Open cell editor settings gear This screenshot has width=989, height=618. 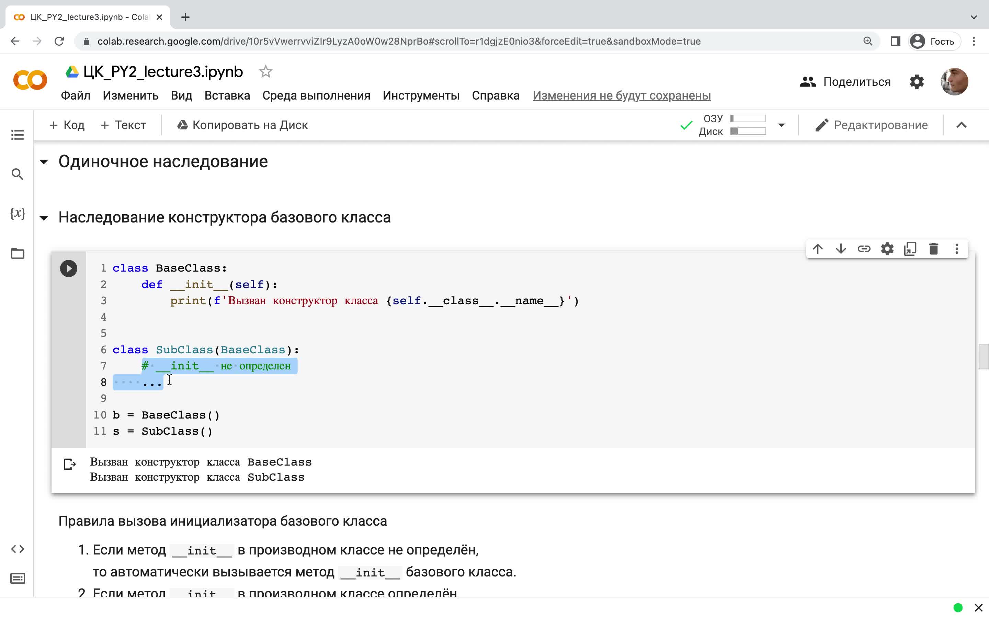(887, 249)
